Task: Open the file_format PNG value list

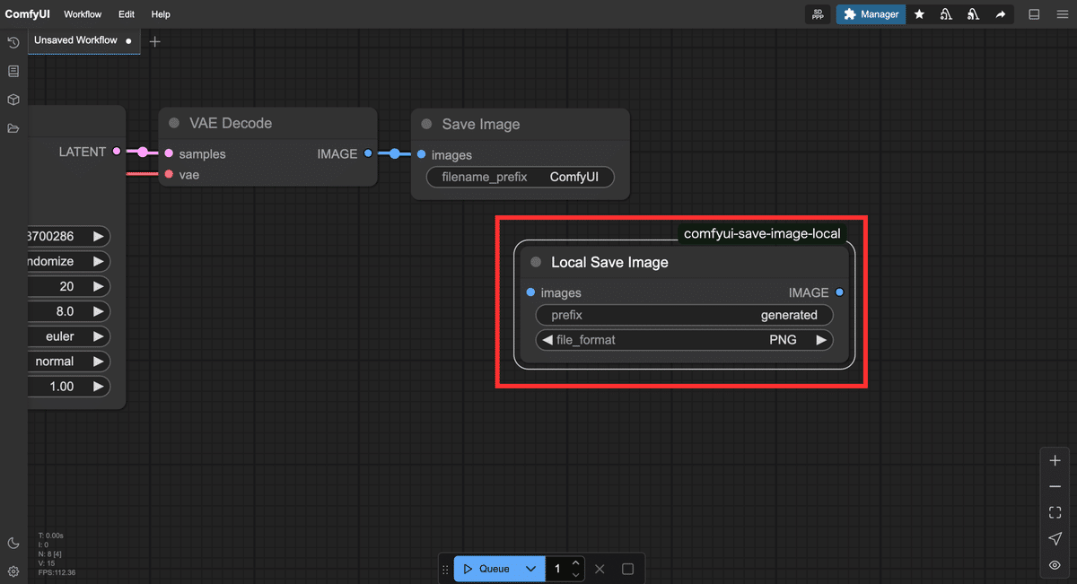Action: 684,340
